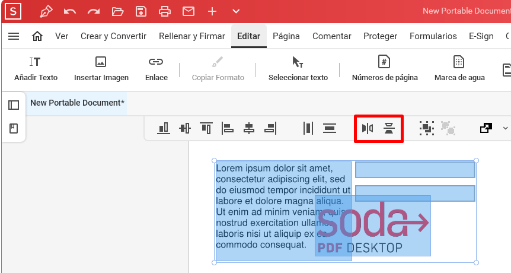Click the top-right selection handle
511x273 pixels.
point(476,160)
